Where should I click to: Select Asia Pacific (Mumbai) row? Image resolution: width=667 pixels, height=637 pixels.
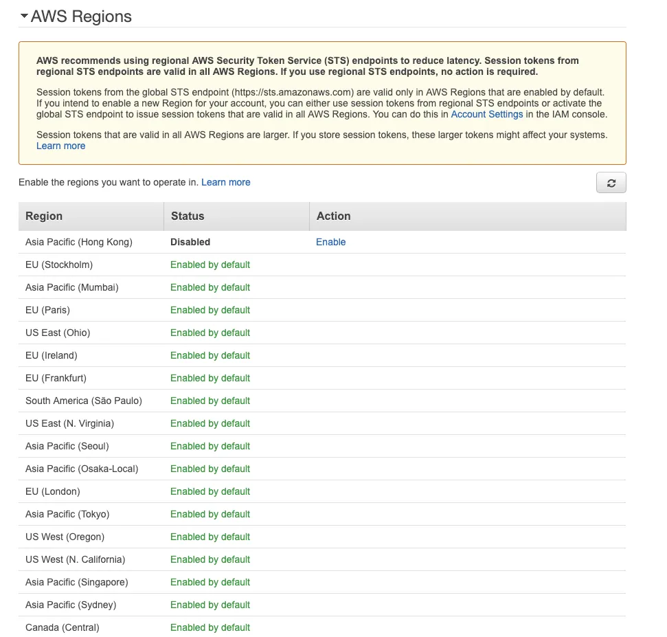(322, 287)
